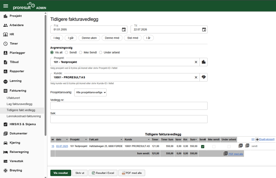Select the Under arbeid radio button

coord(101,52)
